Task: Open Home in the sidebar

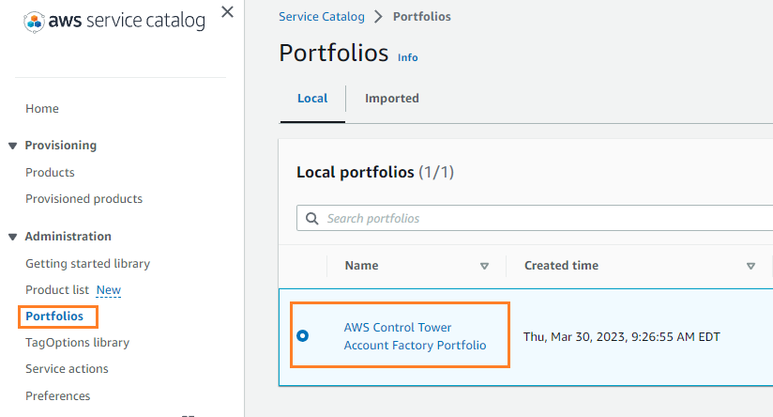Action: coord(42,109)
